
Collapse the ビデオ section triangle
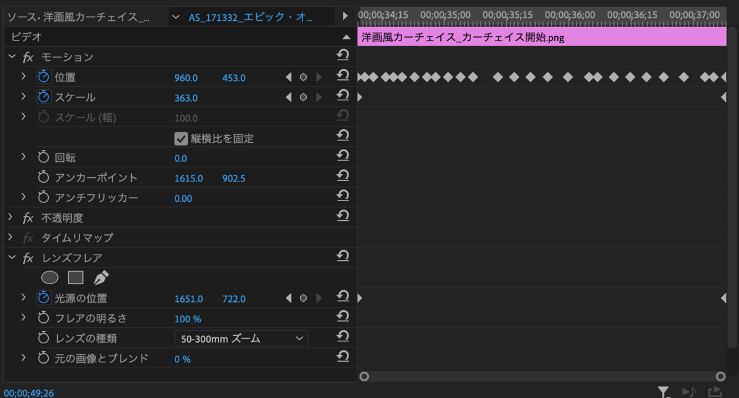[346, 37]
